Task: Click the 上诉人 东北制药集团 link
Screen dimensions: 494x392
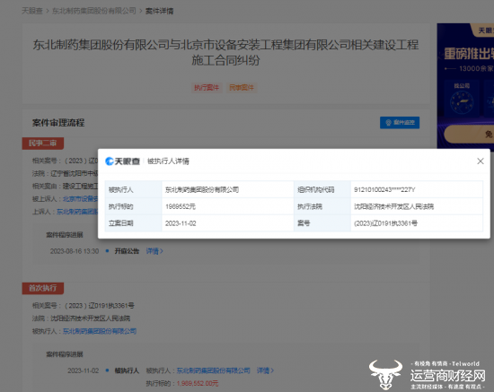Action: (77, 212)
